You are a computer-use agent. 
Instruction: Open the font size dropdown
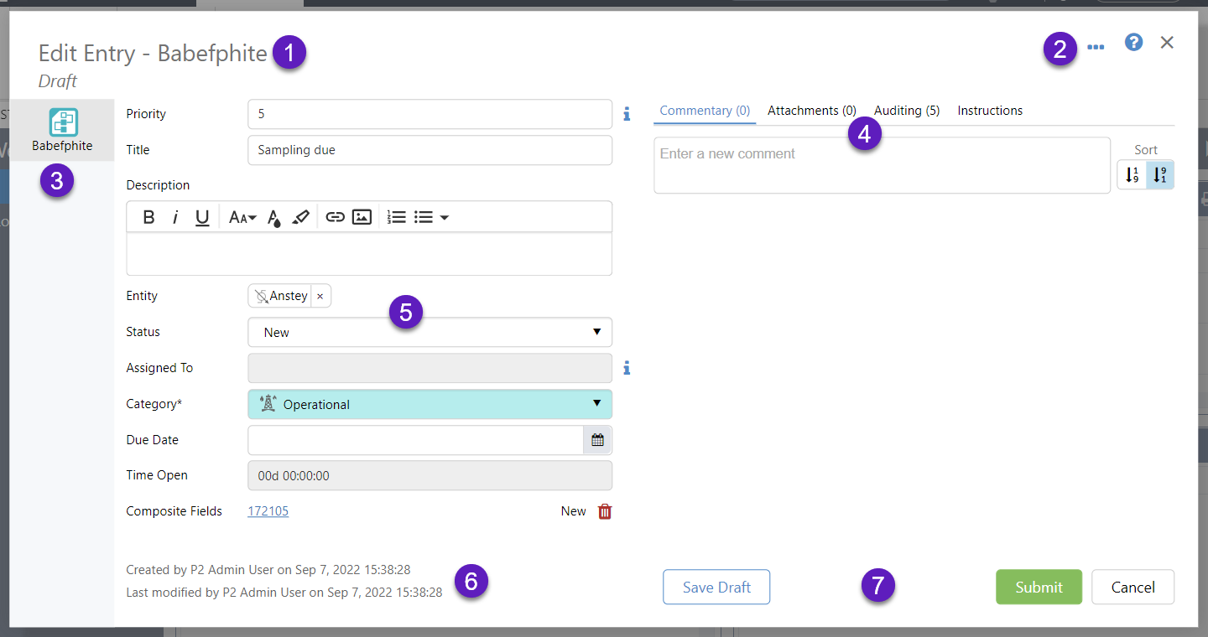pos(242,217)
